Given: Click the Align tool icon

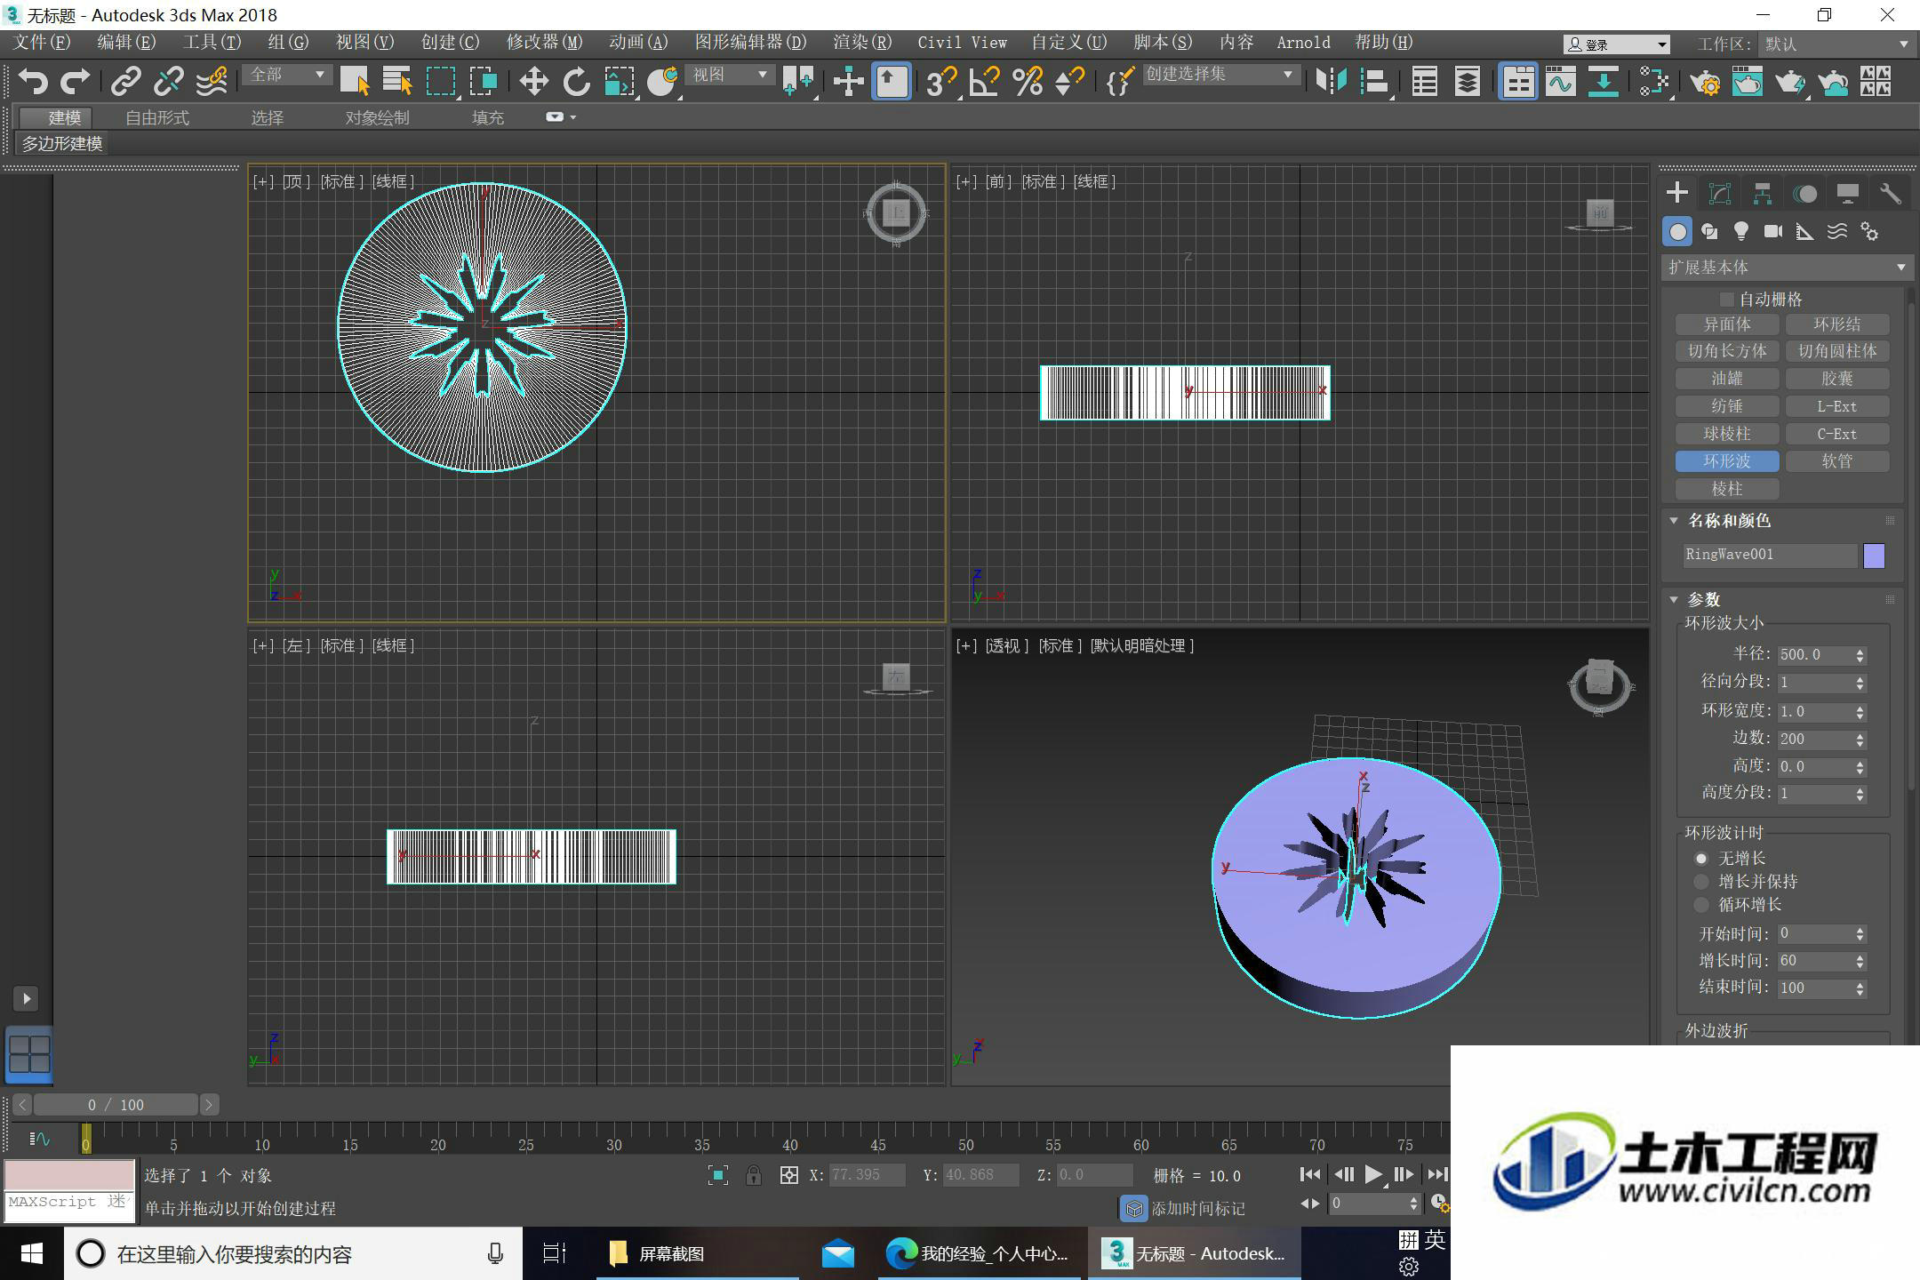Looking at the screenshot, I should tap(1374, 82).
